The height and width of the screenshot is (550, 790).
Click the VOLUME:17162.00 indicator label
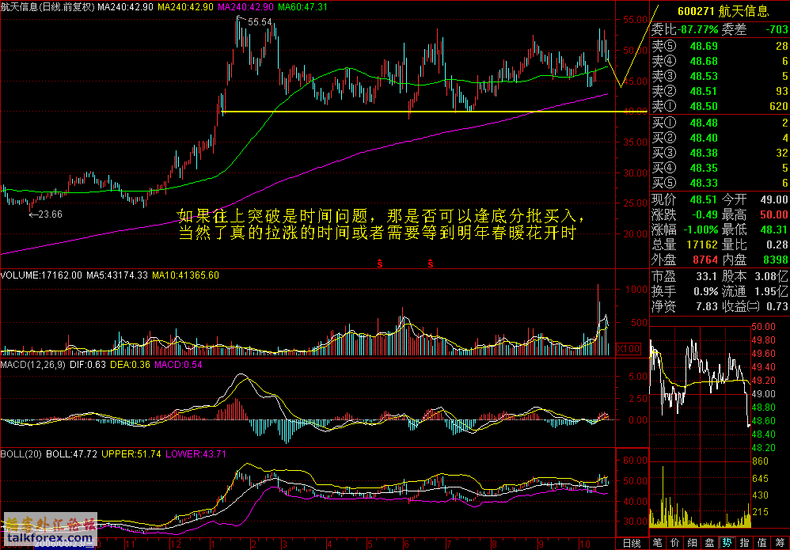(41, 275)
